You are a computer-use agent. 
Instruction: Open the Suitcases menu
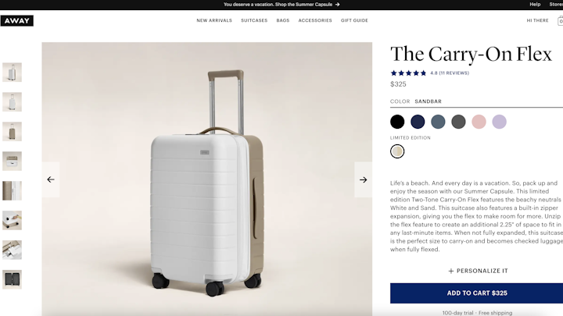(x=254, y=20)
